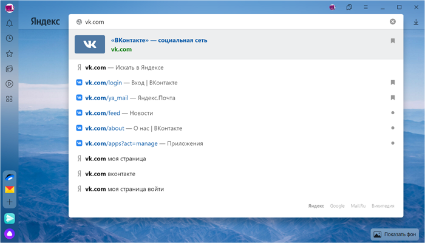Switch search engine to Google

(x=337, y=206)
